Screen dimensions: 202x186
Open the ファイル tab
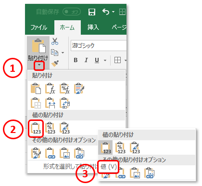[39, 27]
